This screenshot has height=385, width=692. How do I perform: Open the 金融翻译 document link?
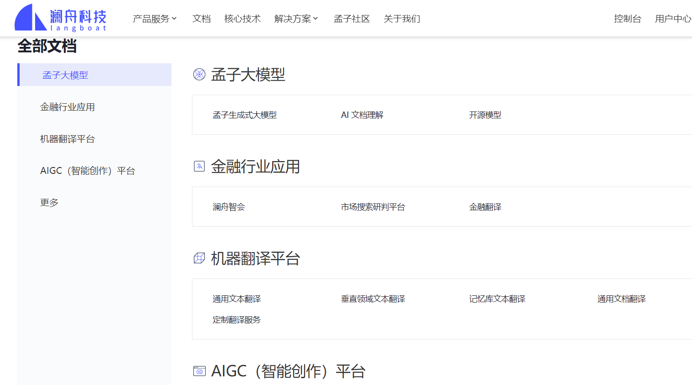pyautogui.click(x=485, y=207)
